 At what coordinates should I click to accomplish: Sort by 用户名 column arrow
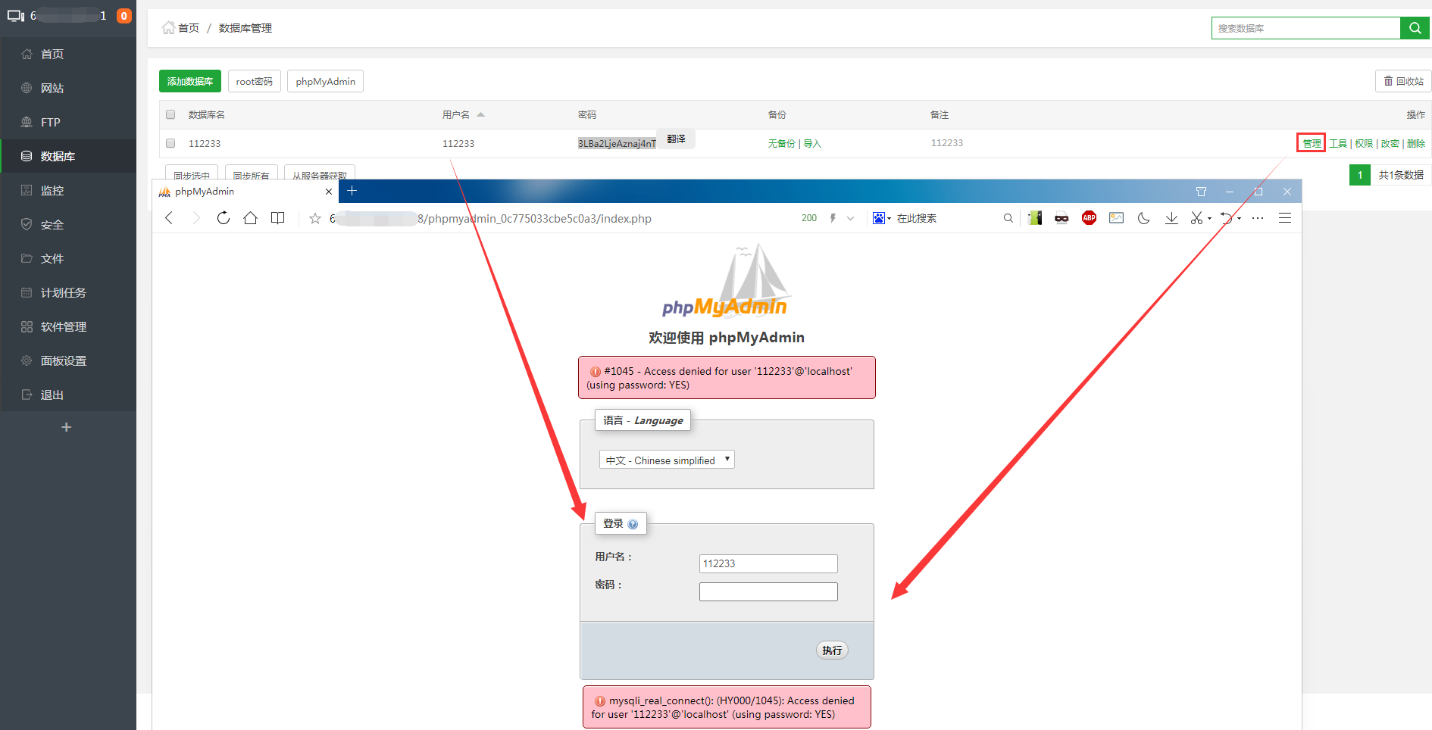pos(480,114)
